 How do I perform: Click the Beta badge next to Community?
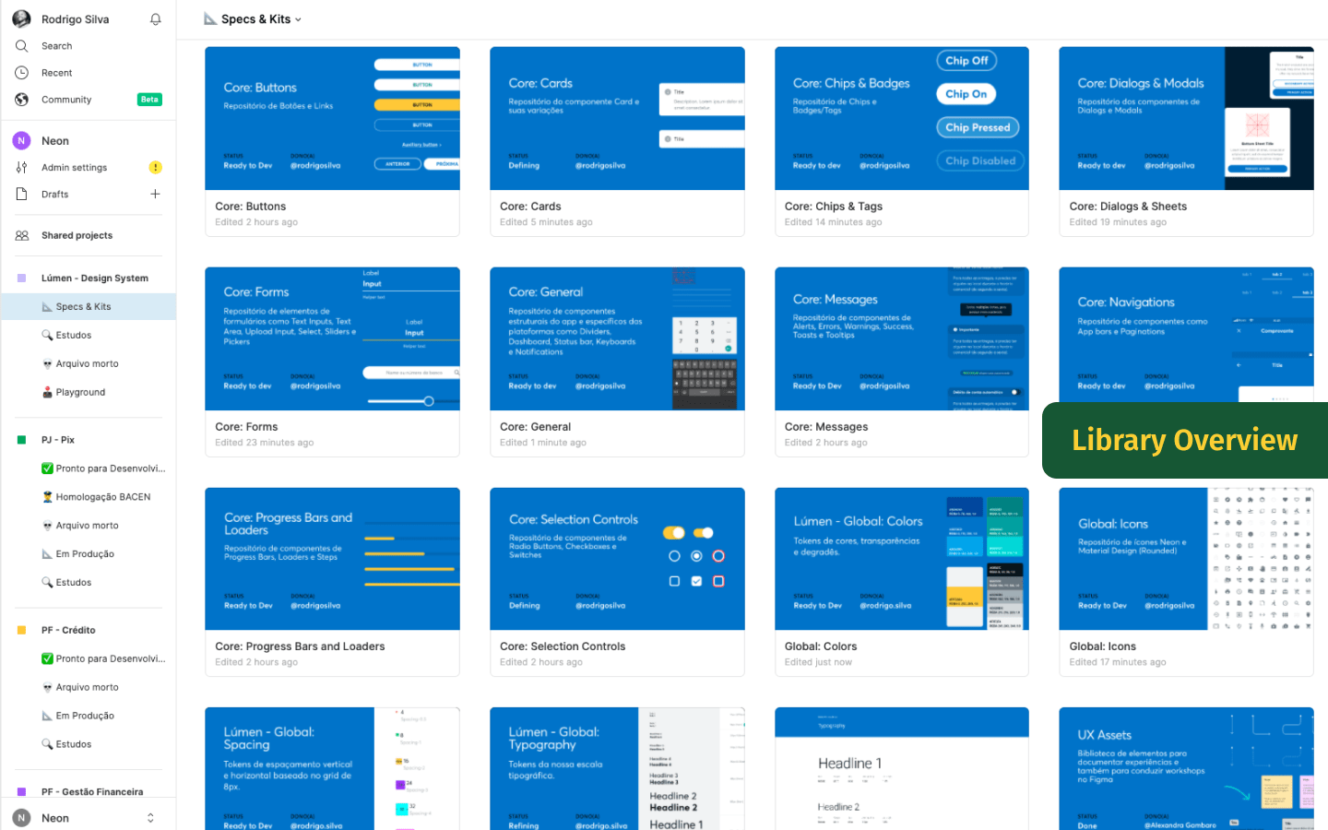tap(149, 100)
